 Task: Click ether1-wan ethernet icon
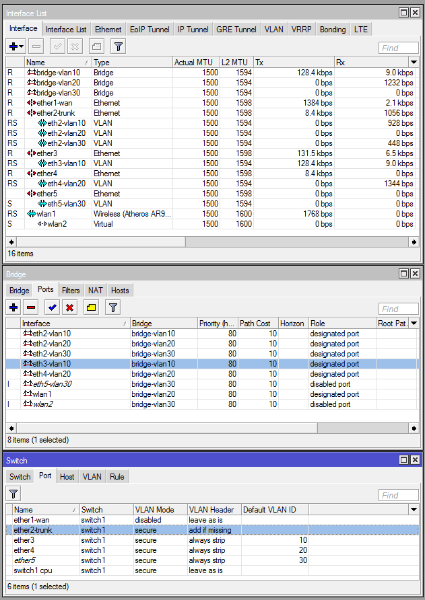tap(32, 102)
